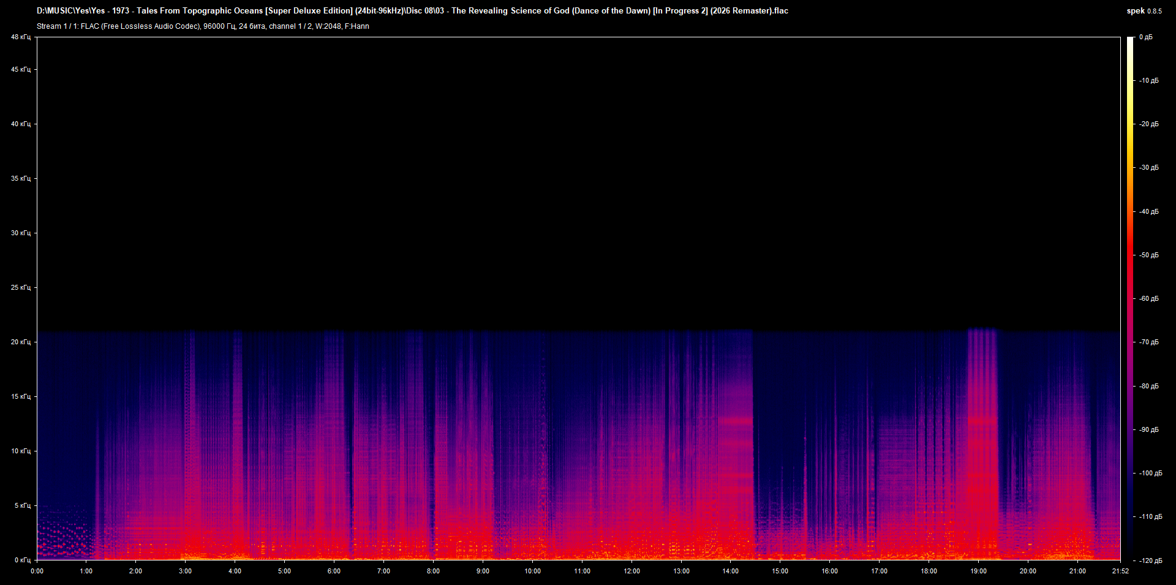Click the FLAC file path title text
The width and height of the screenshot is (1176, 585).
pyautogui.click(x=412, y=11)
